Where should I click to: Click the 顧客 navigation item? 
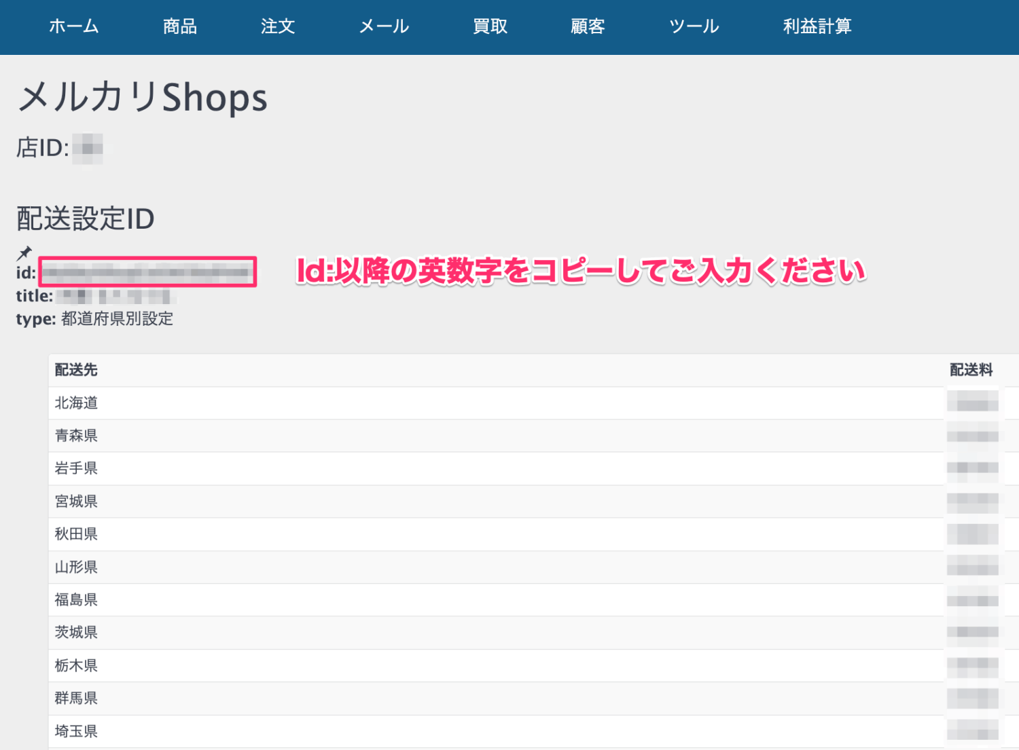click(588, 26)
